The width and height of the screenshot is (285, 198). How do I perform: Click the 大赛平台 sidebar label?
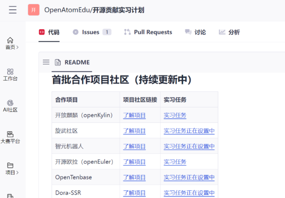click(x=10, y=141)
